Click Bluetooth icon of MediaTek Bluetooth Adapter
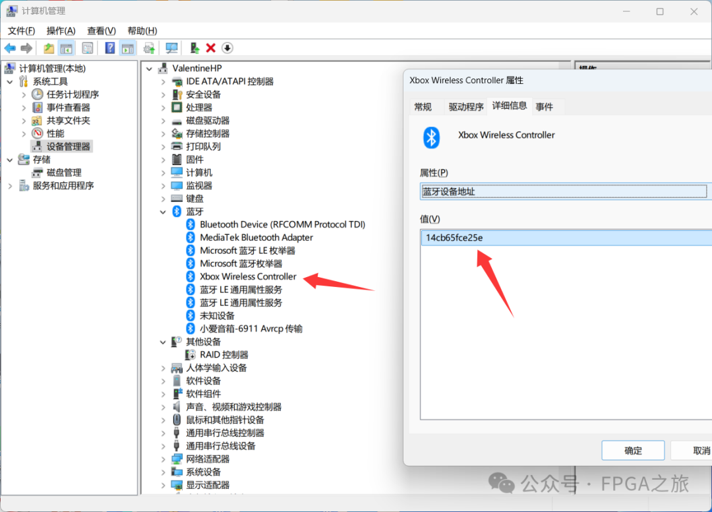Screen dimensions: 712x512 (x=191, y=238)
